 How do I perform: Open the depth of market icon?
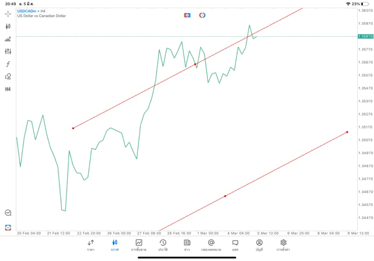(x=8, y=39)
